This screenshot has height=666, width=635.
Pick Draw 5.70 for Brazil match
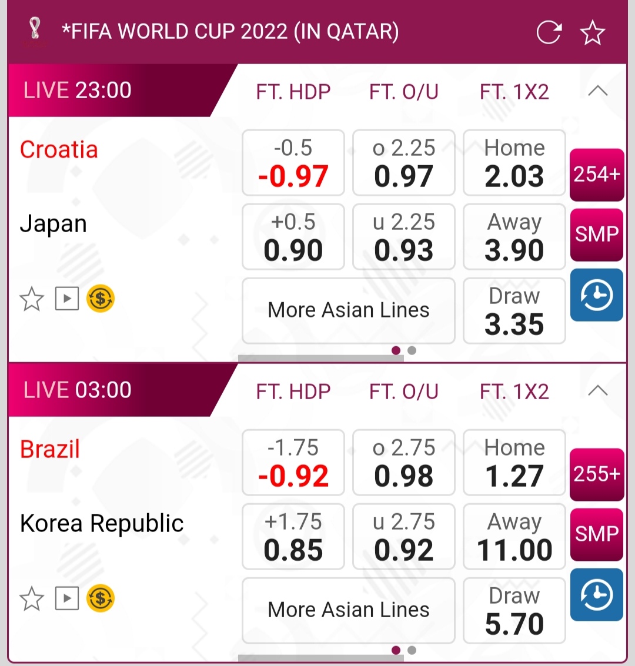point(514,611)
